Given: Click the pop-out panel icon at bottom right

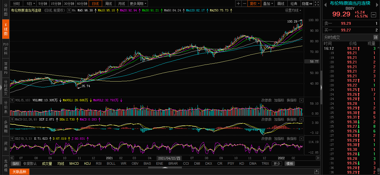Looking at the screenshot, I should 317,172.
